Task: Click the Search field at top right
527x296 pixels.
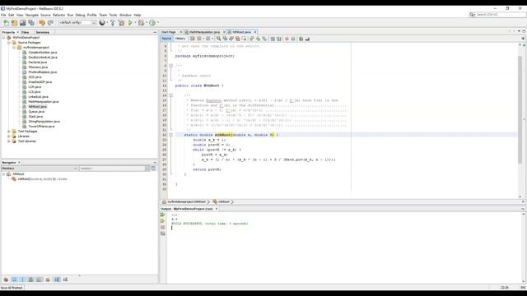Action: click(500, 15)
